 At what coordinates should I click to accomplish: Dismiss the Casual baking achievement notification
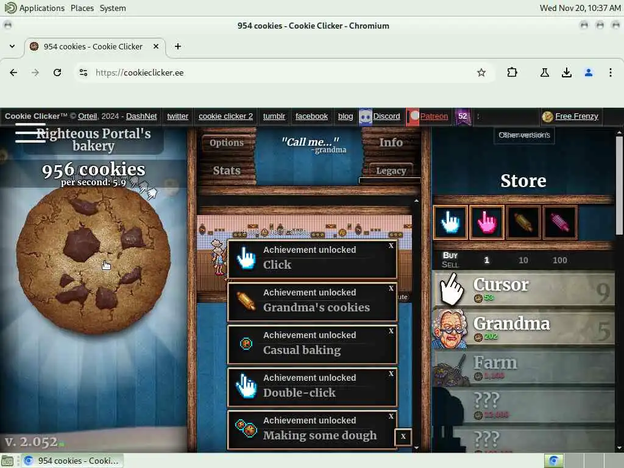click(x=391, y=331)
